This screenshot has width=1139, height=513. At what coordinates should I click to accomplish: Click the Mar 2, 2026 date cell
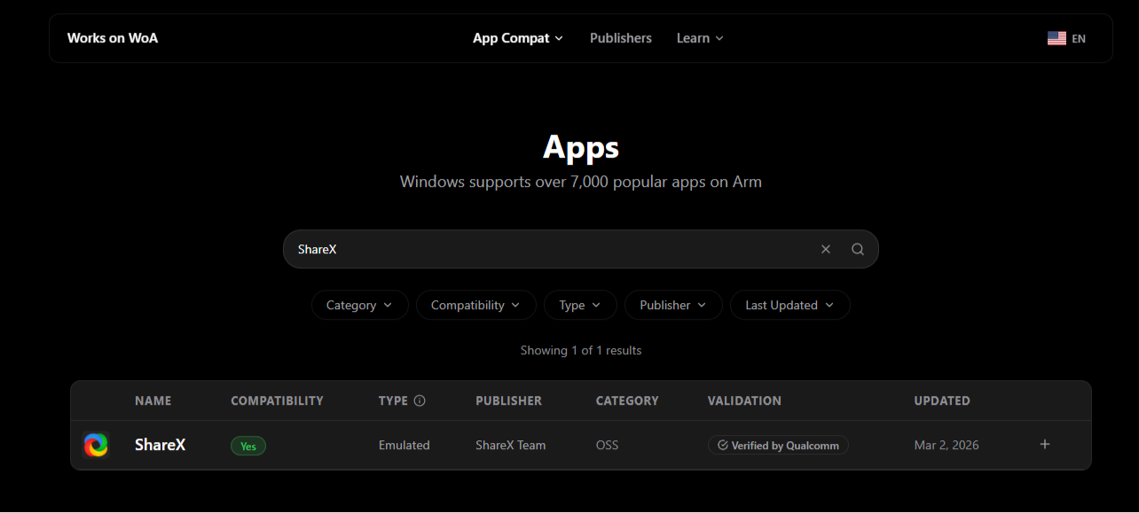[947, 445]
